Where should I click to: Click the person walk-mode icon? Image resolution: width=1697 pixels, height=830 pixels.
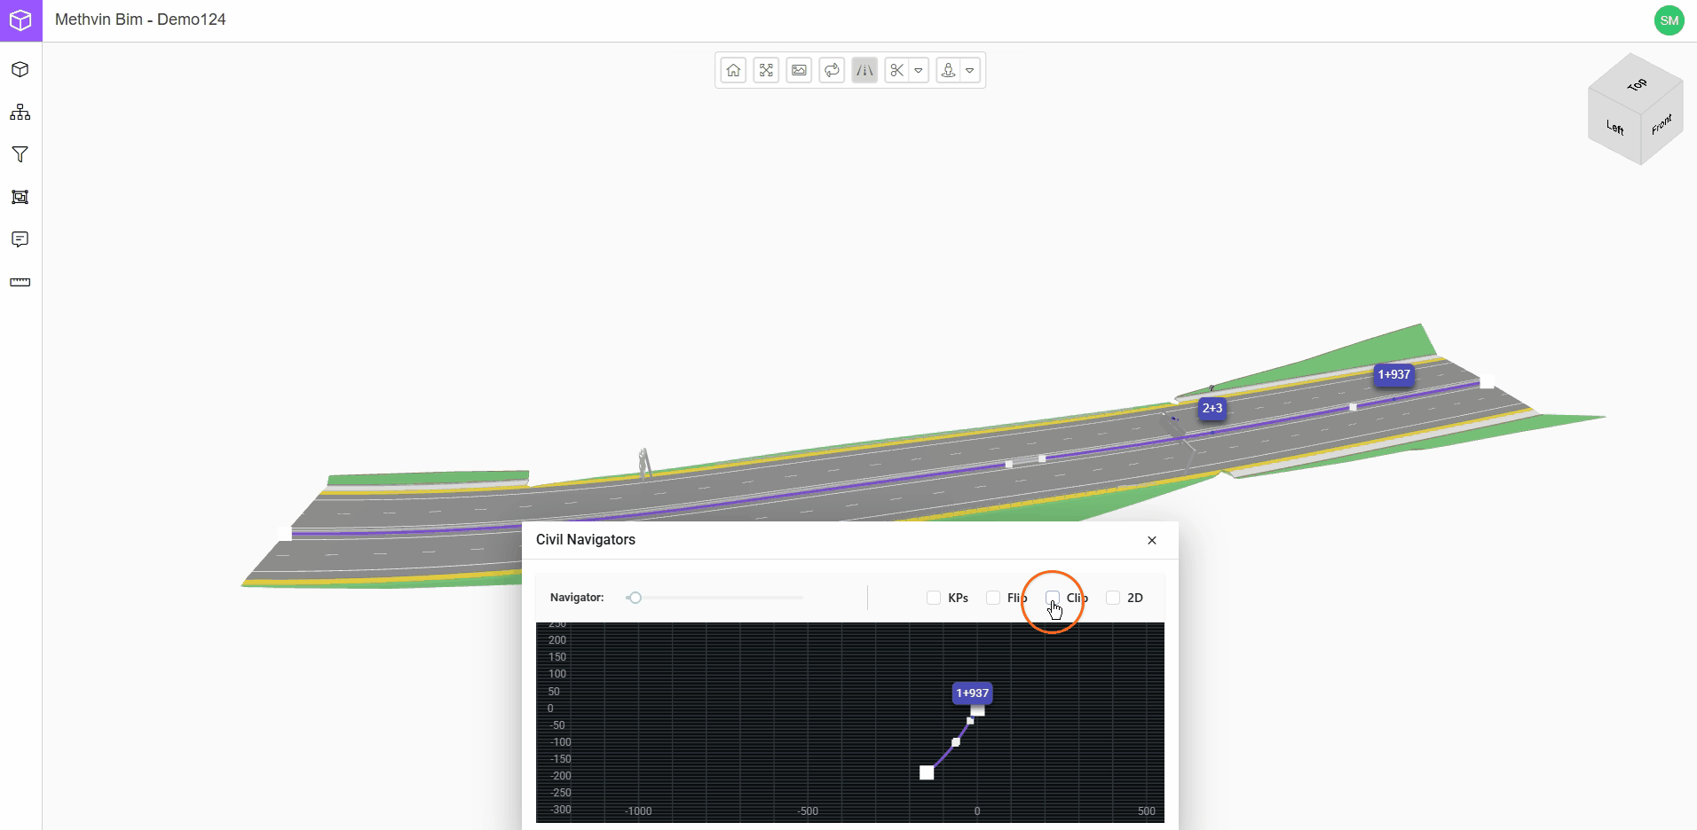[948, 70]
